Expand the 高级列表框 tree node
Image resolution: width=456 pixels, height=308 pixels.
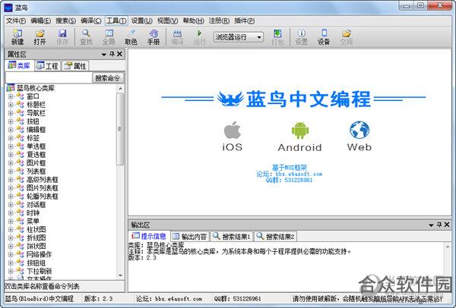[x=11, y=180]
